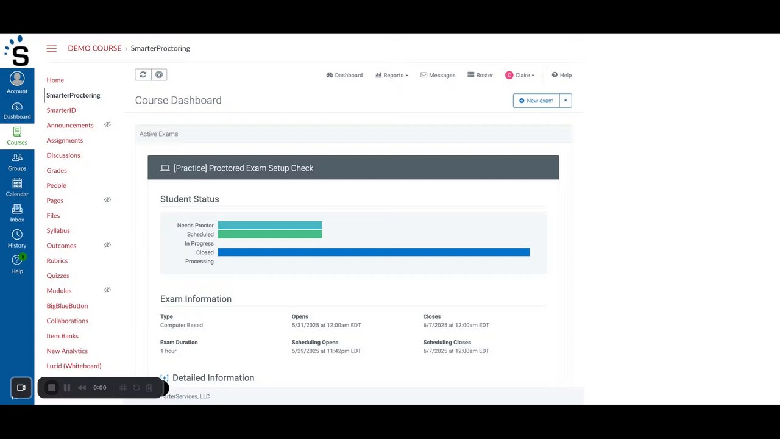Open the Discussions course link
Image resolution: width=780 pixels, height=439 pixels.
pyautogui.click(x=63, y=155)
